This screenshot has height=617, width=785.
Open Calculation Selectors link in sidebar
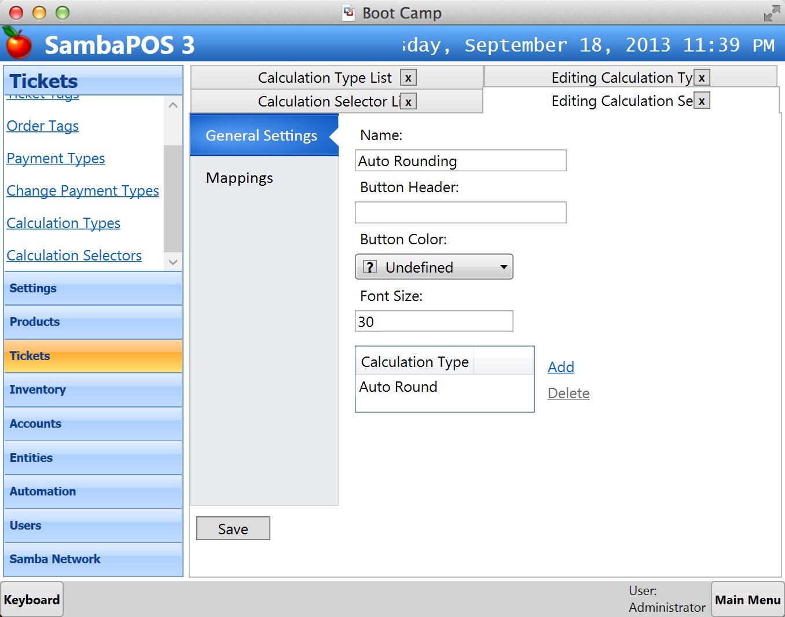click(74, 256)
